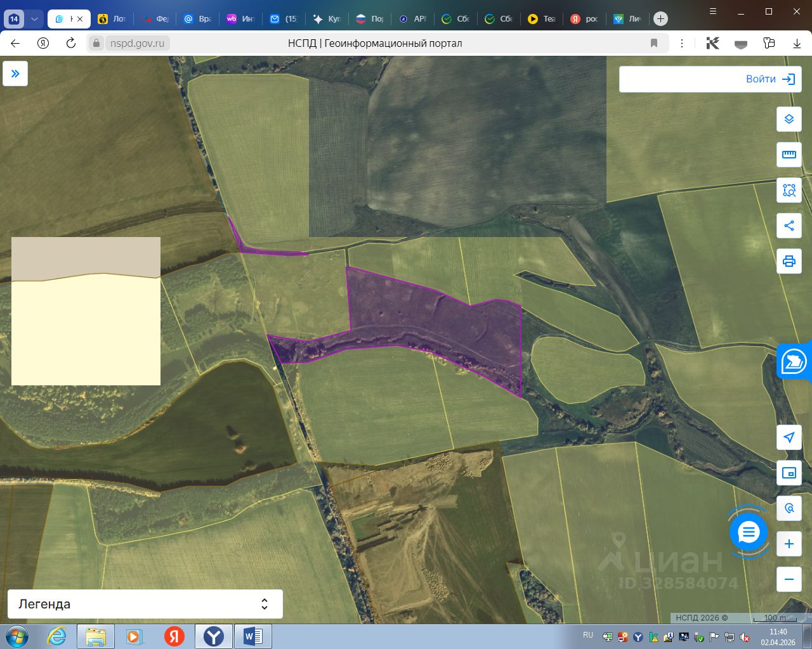Click the nspd.gov.ru address field
The image size is (812, 649).
click(137, 43)
